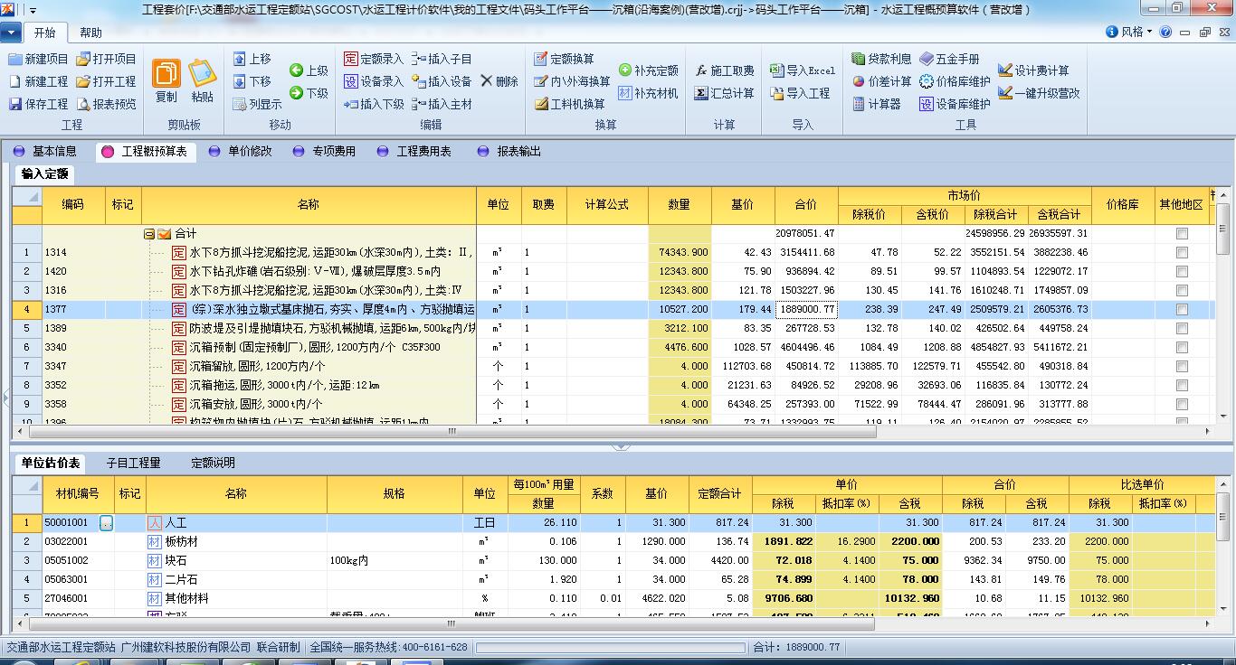The image size is (1236, 665).
Task: Open the application menu dropdown button
Action: click(12, 33)
